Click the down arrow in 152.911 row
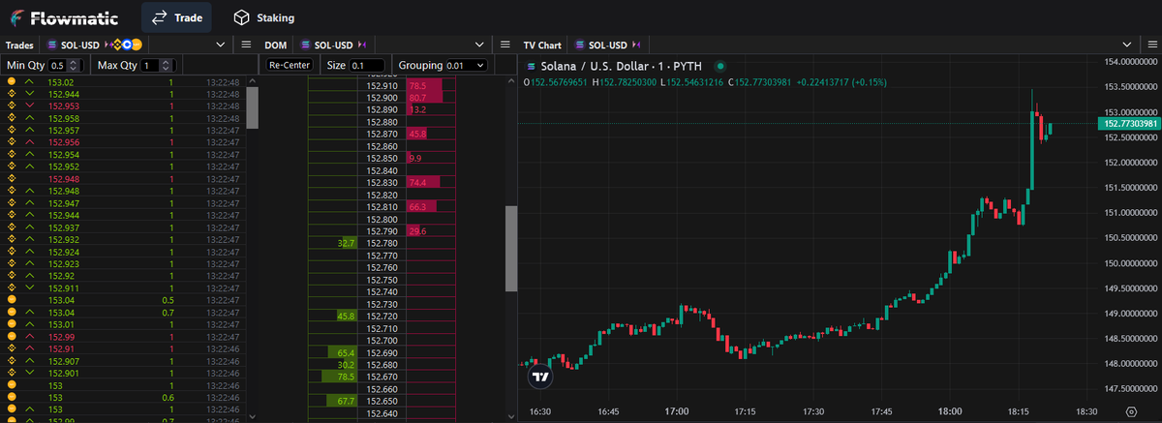 [30, 287]
